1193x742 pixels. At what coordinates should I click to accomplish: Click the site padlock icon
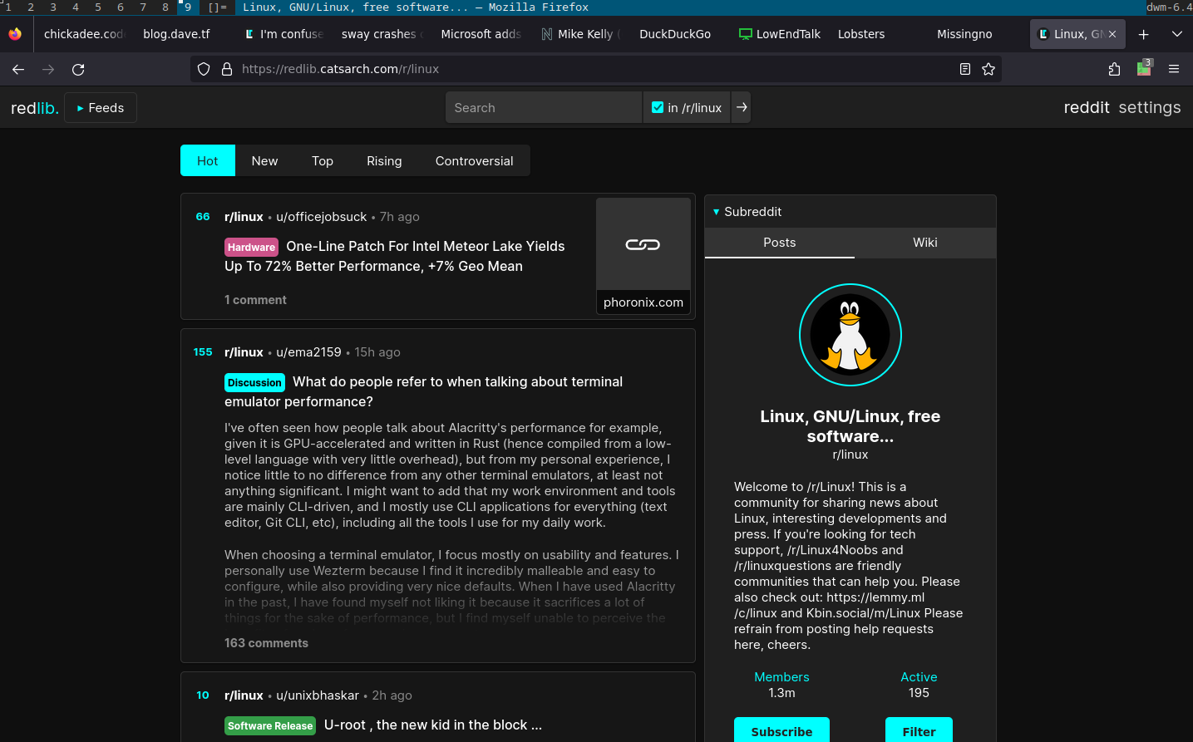tap(227, 69)
